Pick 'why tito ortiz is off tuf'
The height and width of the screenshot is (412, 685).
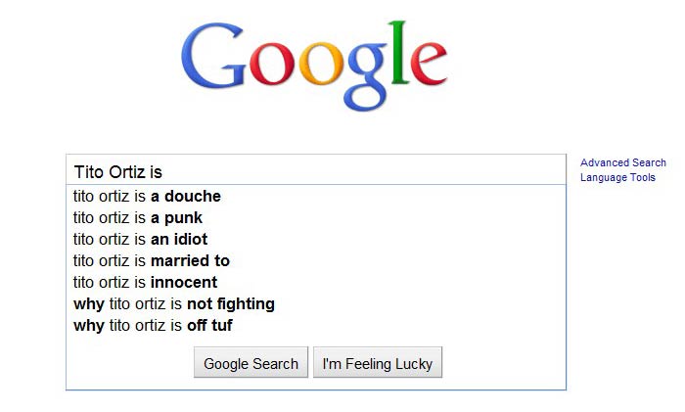pos(316,325)
